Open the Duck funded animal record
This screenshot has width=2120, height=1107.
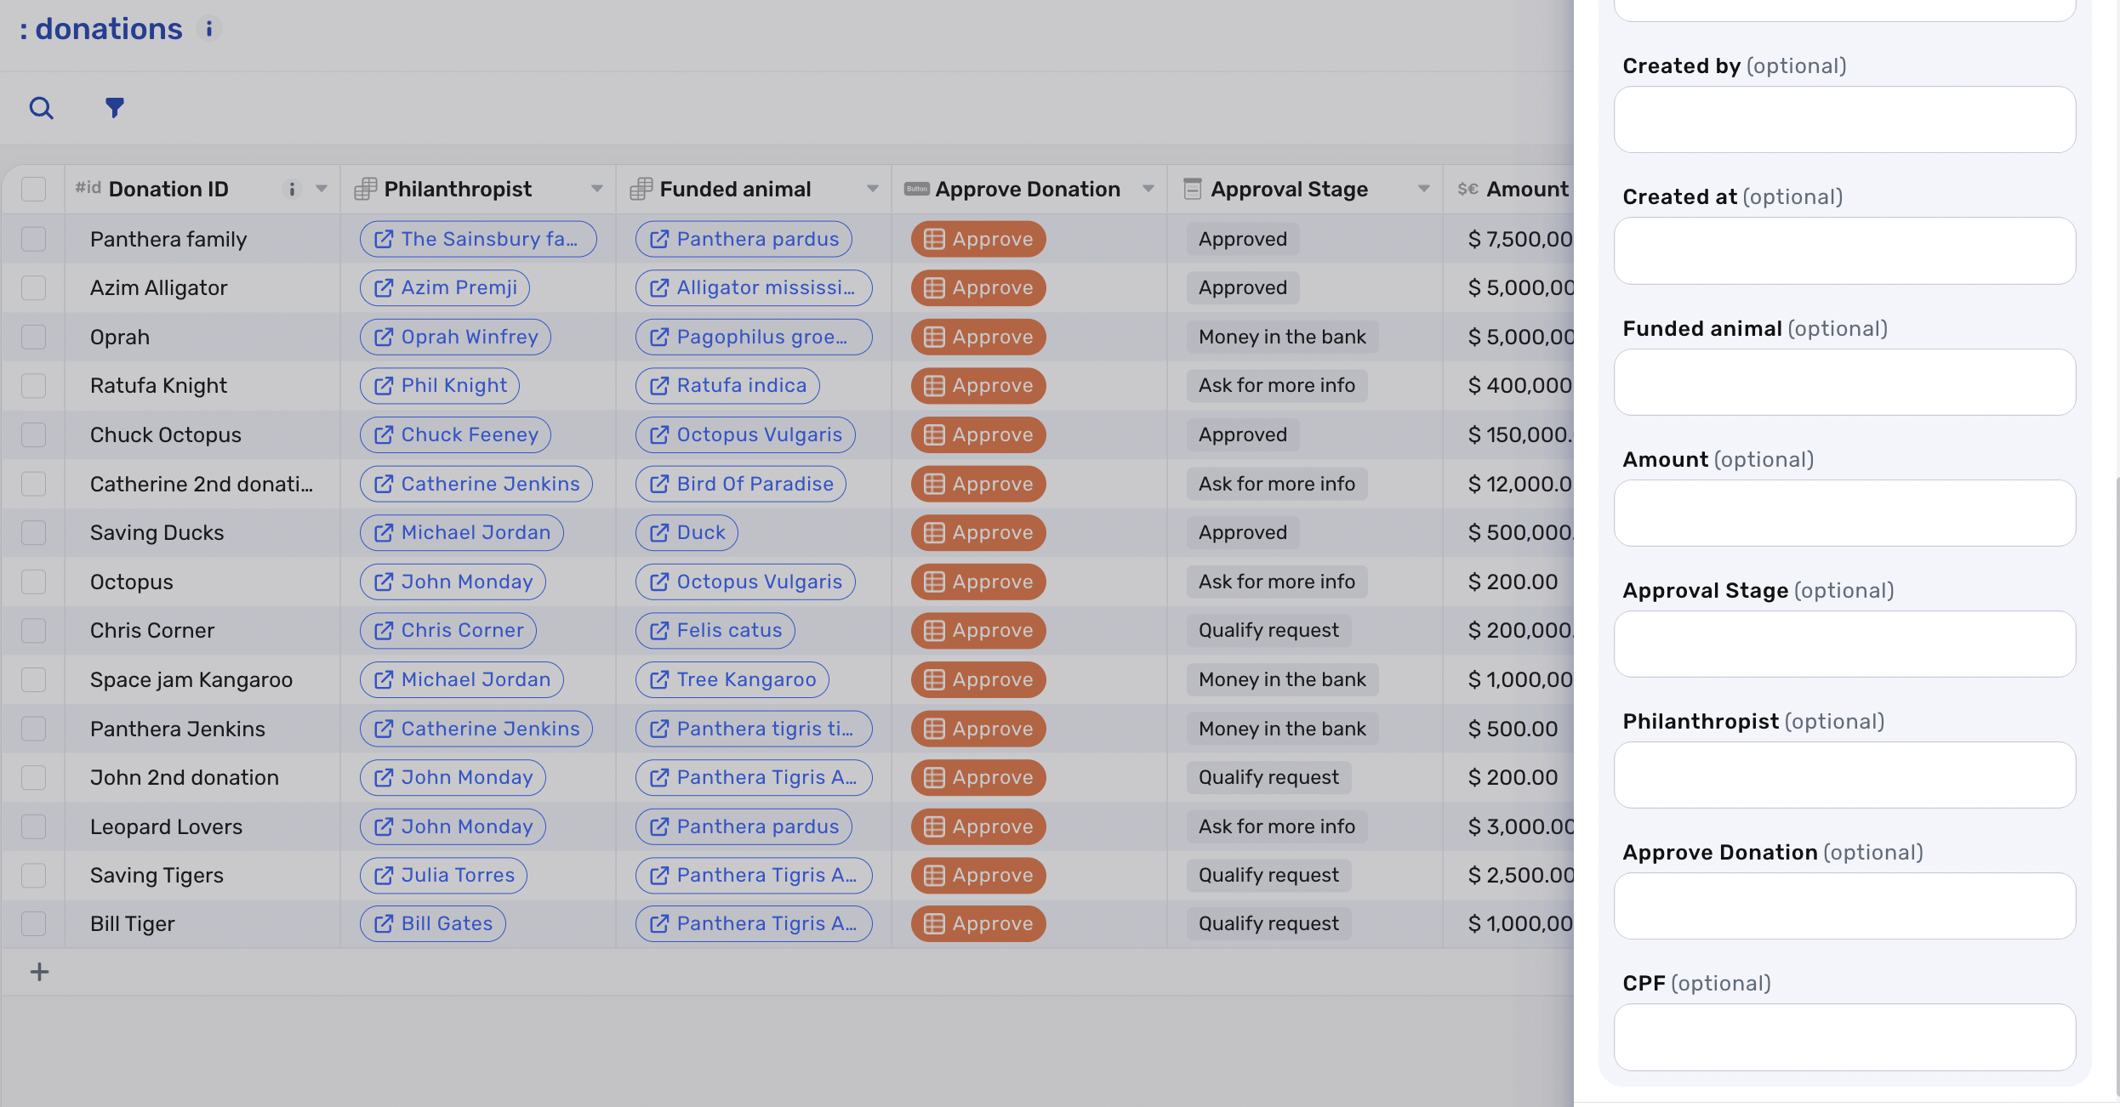687,532
